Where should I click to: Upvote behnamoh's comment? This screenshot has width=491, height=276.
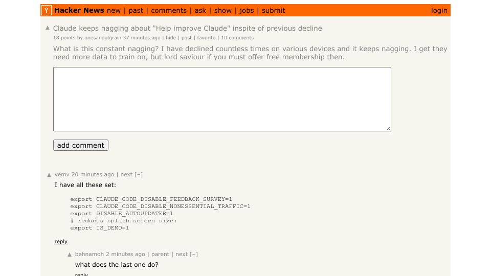(x=70, y=255)
